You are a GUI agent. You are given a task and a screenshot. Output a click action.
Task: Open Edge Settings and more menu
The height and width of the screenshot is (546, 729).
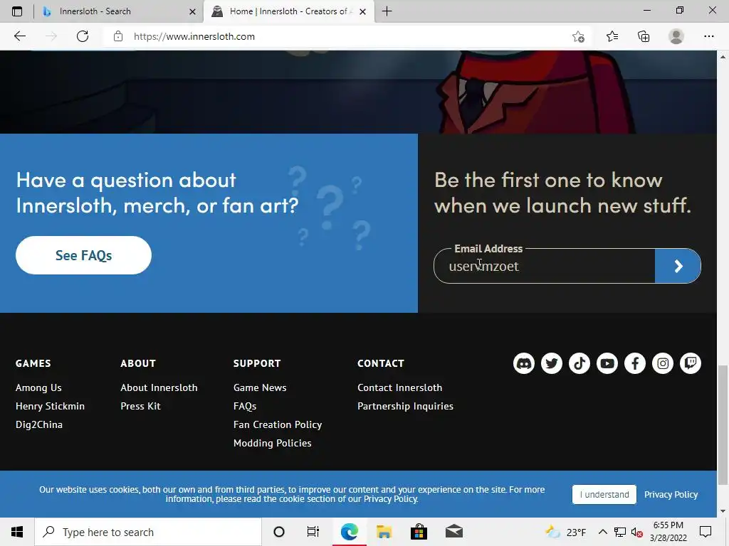tap(708, 36)
